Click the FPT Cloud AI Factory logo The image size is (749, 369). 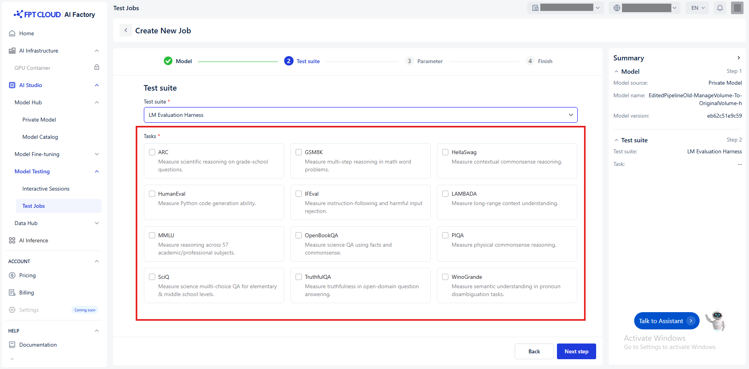pos(54,15)
